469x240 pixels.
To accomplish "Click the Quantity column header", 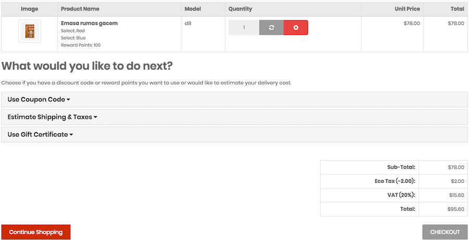I will coord(240,9).
